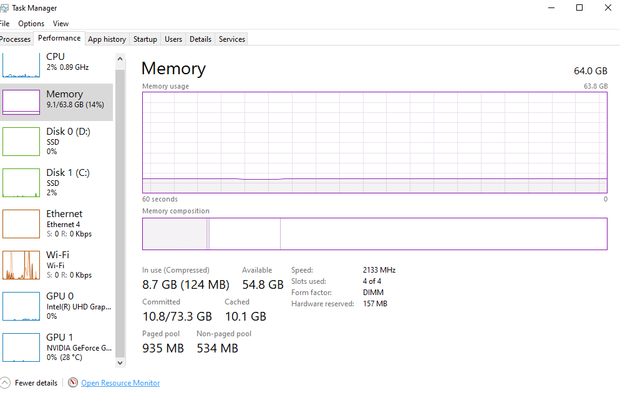
Task: View GPU 1 NVIDIA GeForce stats
Action: 57,347
